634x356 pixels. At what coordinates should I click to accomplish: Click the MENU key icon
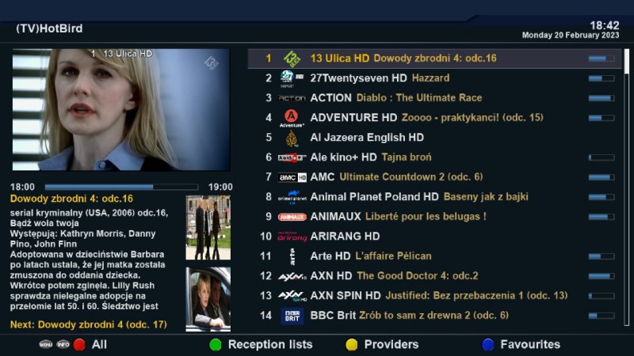(x=46, y=345)
